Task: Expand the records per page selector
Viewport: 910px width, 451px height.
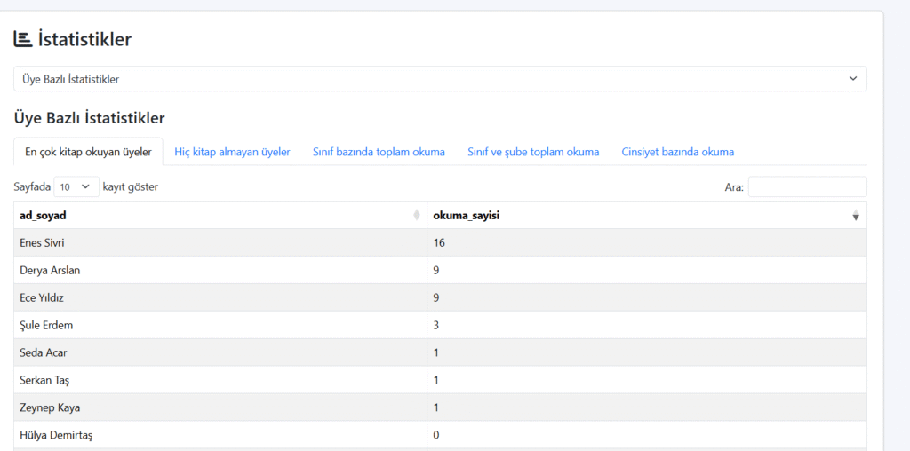Action: (76, 187)
